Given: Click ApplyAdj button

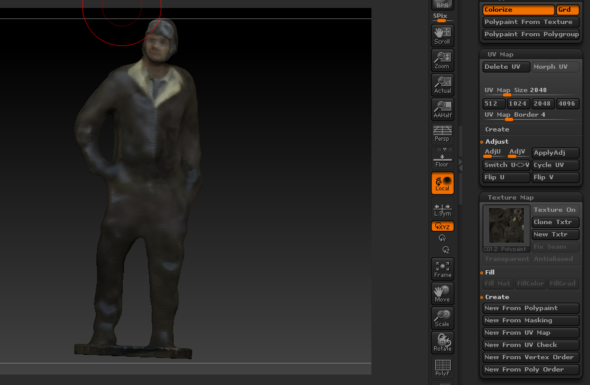Looking at the screenshot, I should coord(555,153).
